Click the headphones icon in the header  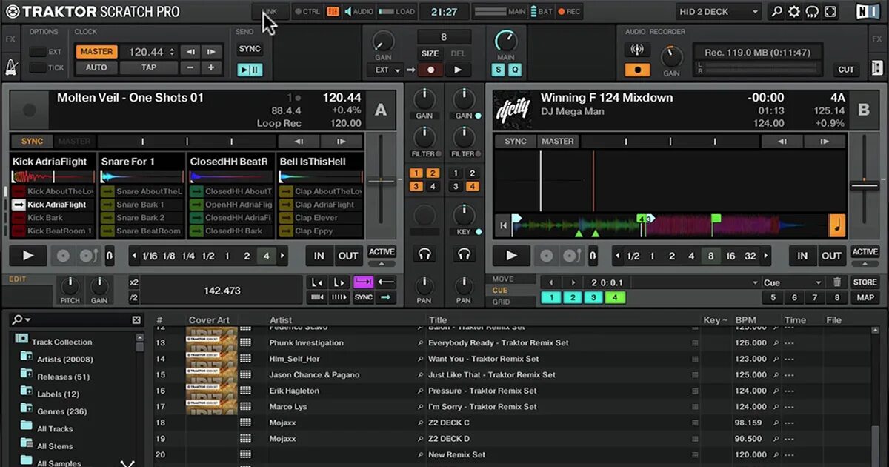coord(813,11)
